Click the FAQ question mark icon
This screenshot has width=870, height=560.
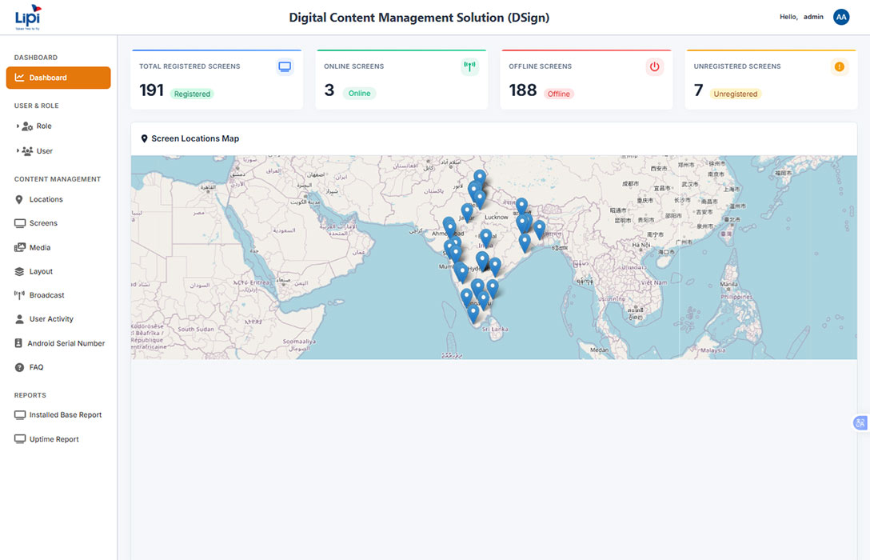(x=19, y=367)
